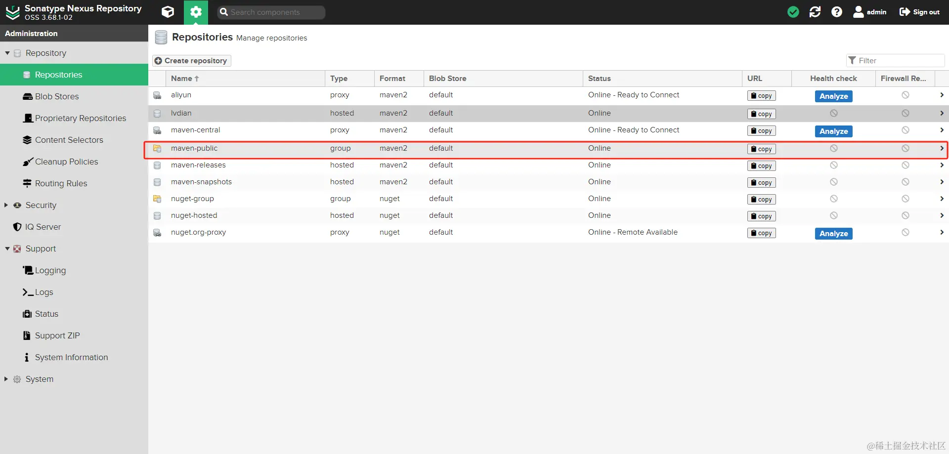Click in the Search components field

(x=271, y=12)
